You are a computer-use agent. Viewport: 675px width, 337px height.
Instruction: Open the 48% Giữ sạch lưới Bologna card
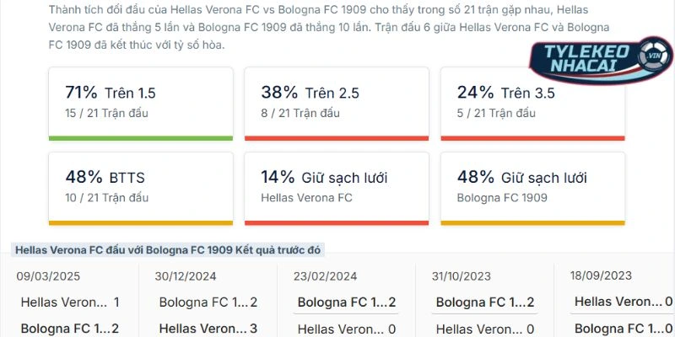coord(532,186)
